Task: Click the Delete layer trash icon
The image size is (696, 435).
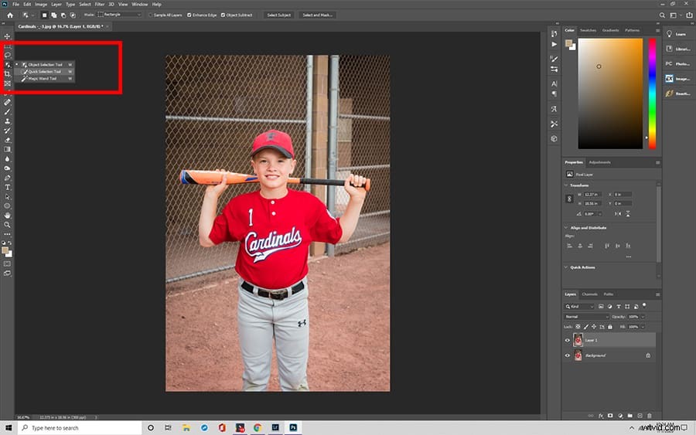Action: click(x=650, y=416)
